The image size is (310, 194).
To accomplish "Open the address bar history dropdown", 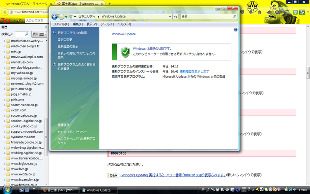I will point(170,17).
